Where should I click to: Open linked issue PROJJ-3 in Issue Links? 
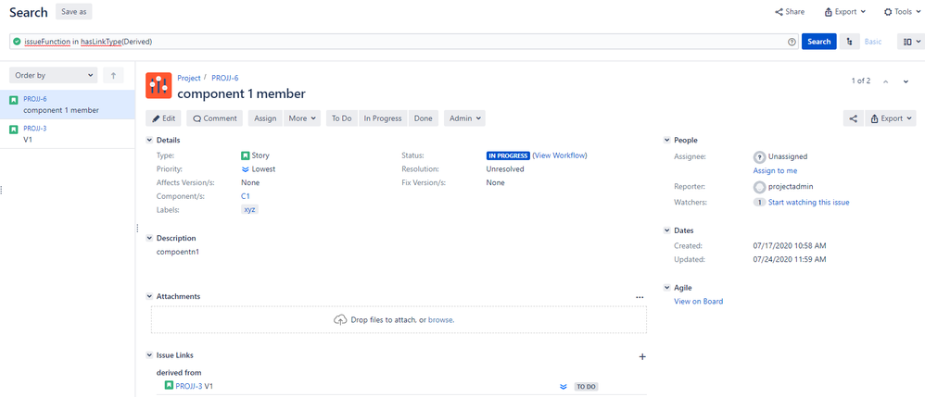[189, 386]
